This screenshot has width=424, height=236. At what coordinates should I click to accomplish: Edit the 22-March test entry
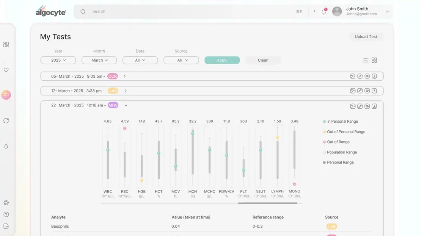click(360, 106)
